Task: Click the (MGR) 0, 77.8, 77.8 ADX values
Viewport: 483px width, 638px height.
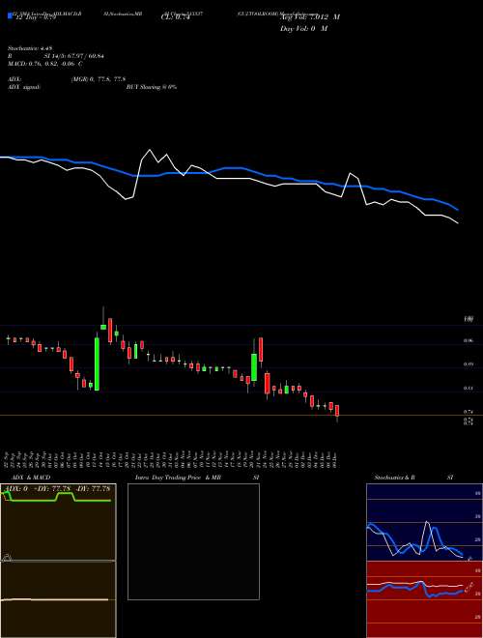Action: click(98, 79)
